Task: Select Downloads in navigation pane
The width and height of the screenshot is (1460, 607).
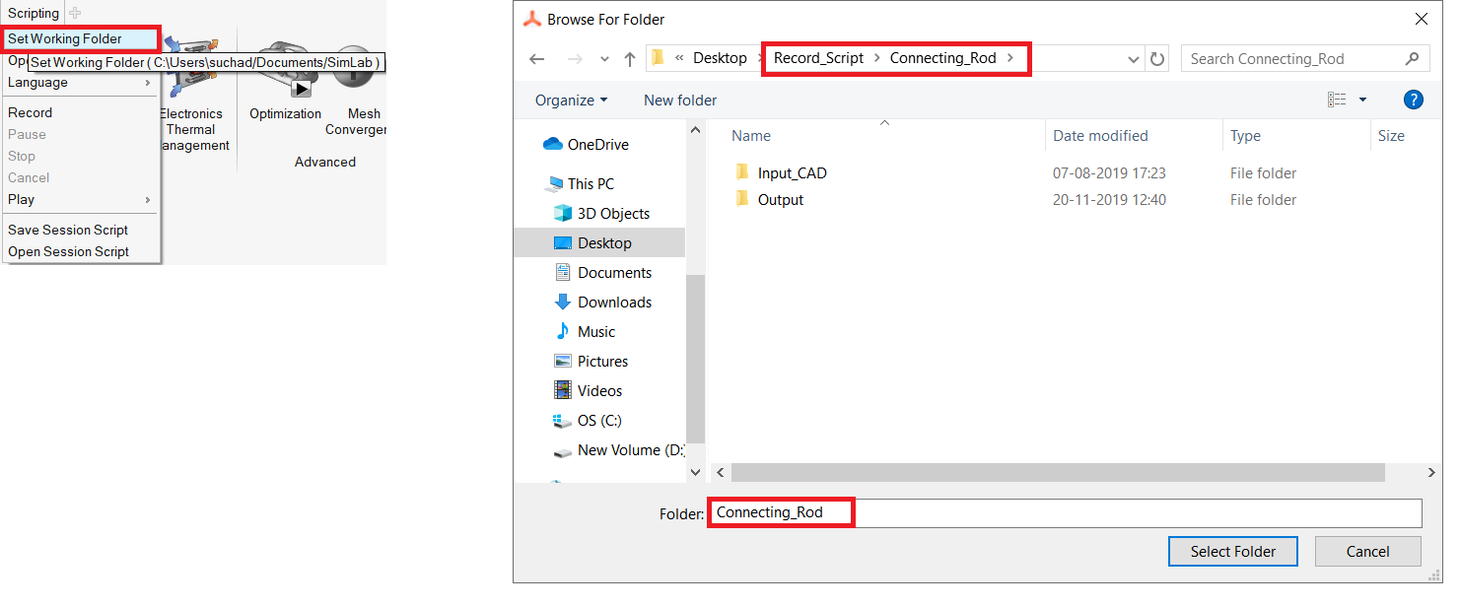Action: tap(602, 303)
